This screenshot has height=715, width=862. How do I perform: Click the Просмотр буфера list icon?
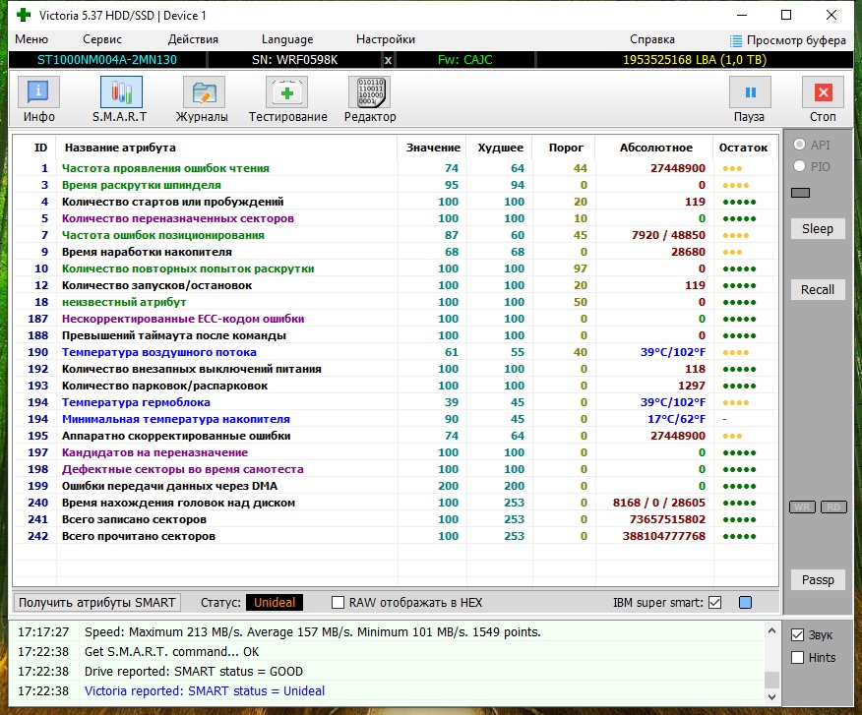coord(736,40)
